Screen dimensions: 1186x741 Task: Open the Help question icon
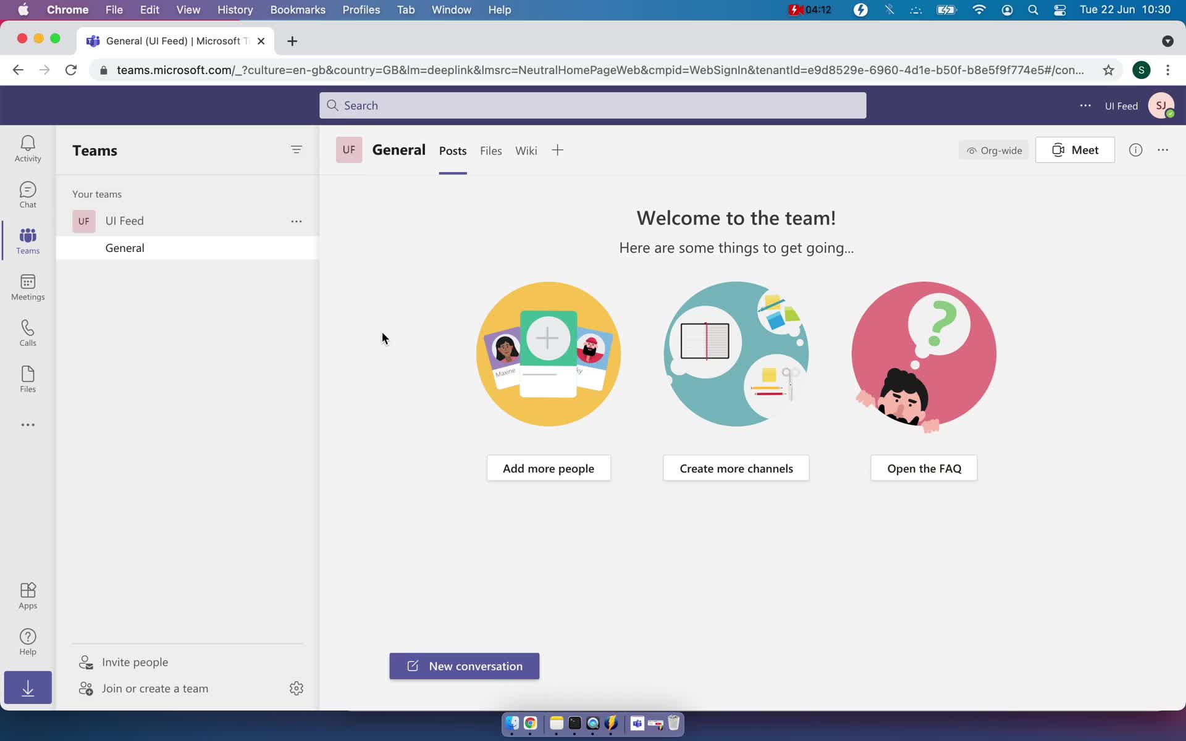pyautogui.click(x=28, y=642)
